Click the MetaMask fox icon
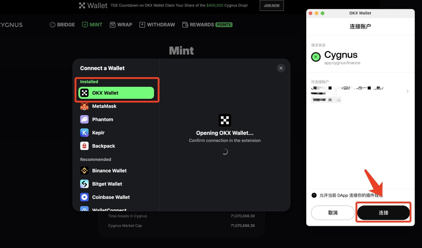The height and width of the screenshot is (248, 422). click(84, 106)
